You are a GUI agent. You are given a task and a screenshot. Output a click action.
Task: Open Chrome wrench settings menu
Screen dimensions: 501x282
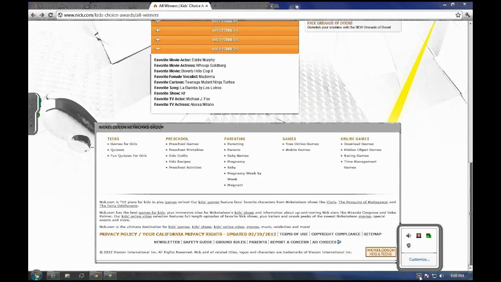coord(467,15)
